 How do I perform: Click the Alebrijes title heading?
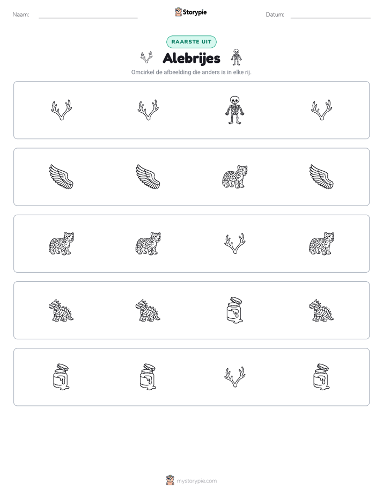(191, 58)
